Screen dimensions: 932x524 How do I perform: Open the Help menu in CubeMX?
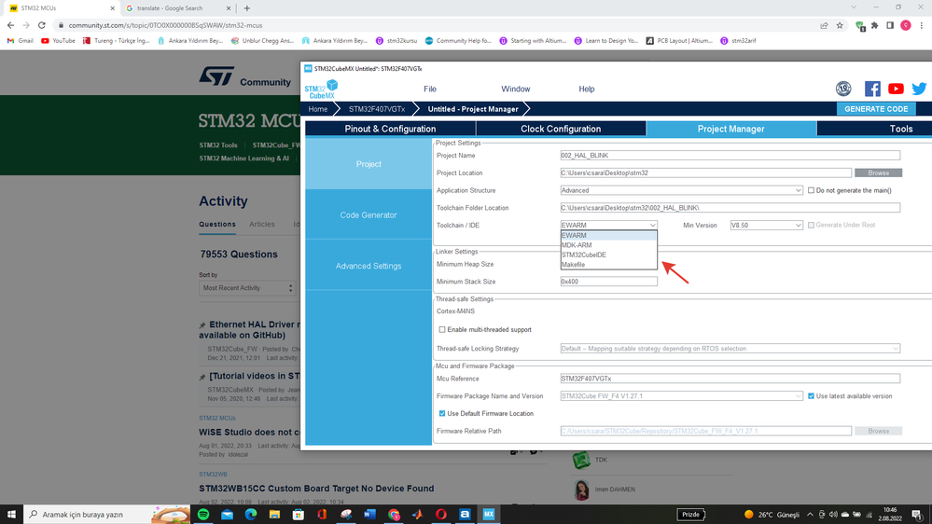(x=587, y=90)
